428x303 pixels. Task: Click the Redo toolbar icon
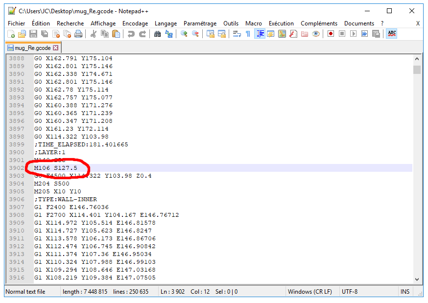143,34
